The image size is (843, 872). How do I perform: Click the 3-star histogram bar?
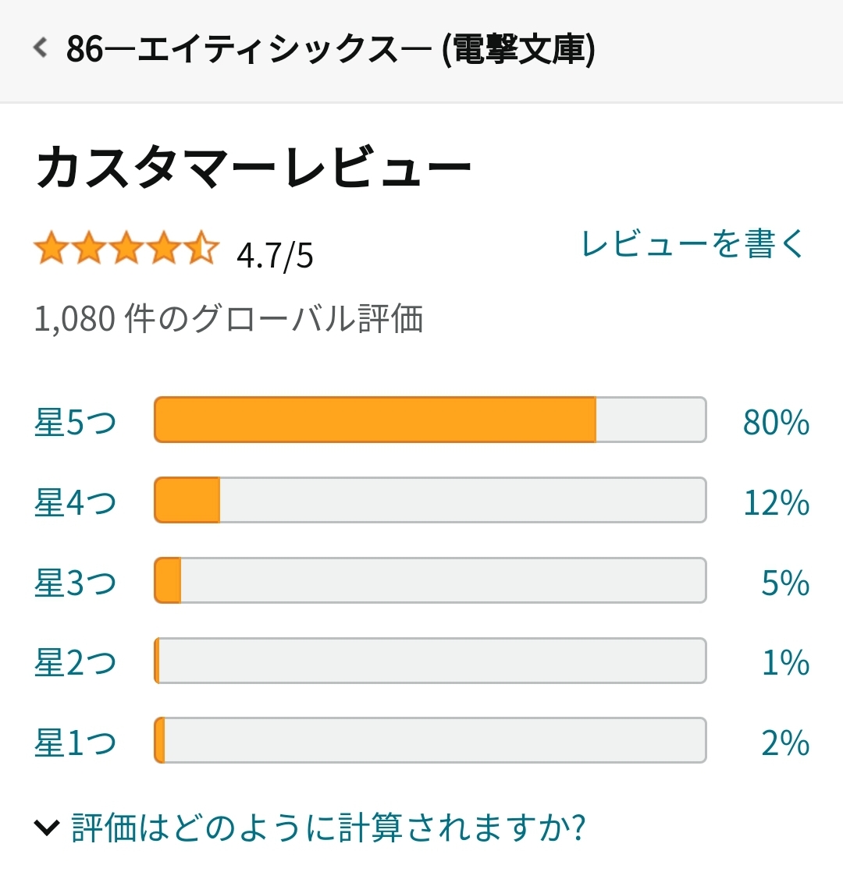tap(430, 580)
